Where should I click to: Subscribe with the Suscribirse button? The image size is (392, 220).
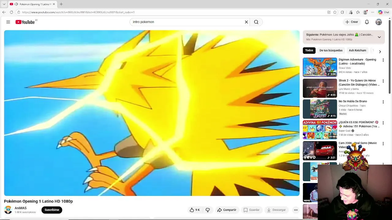[x=52, y=210]
